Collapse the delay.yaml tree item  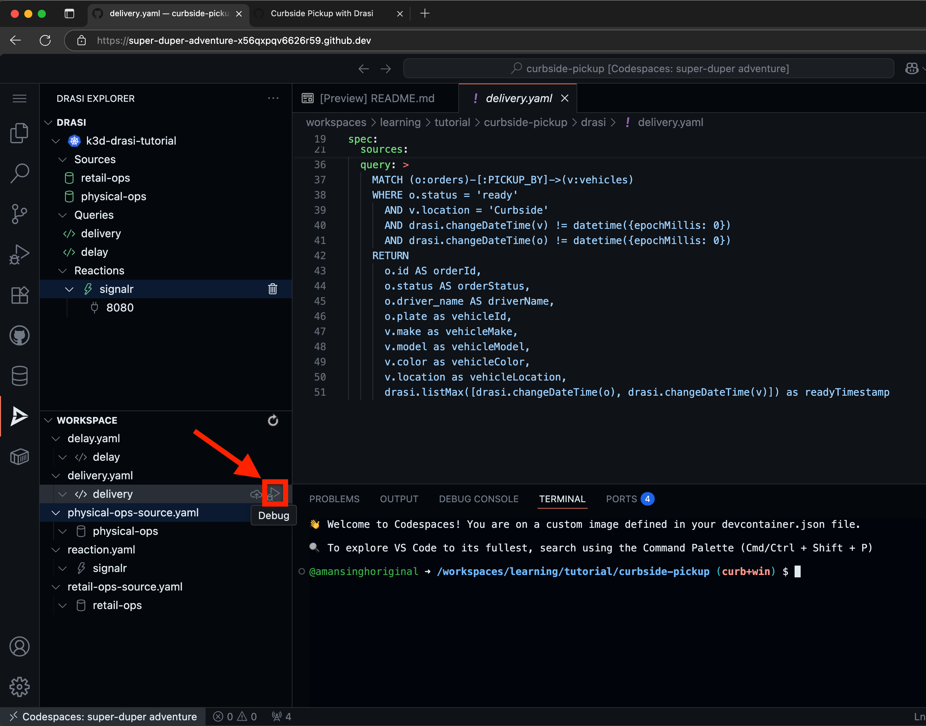click(x=56, y=438)
